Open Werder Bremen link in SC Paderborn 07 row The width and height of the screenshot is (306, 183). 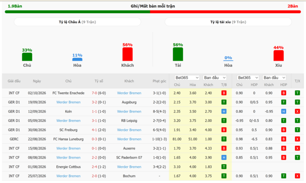click(x=68, y=158)
